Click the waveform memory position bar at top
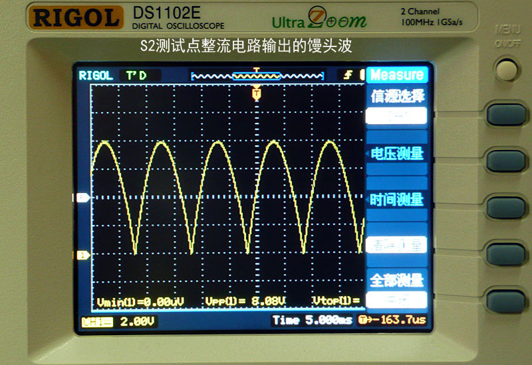532x365 pixels. pyautogui.click(x=257, y=76)
